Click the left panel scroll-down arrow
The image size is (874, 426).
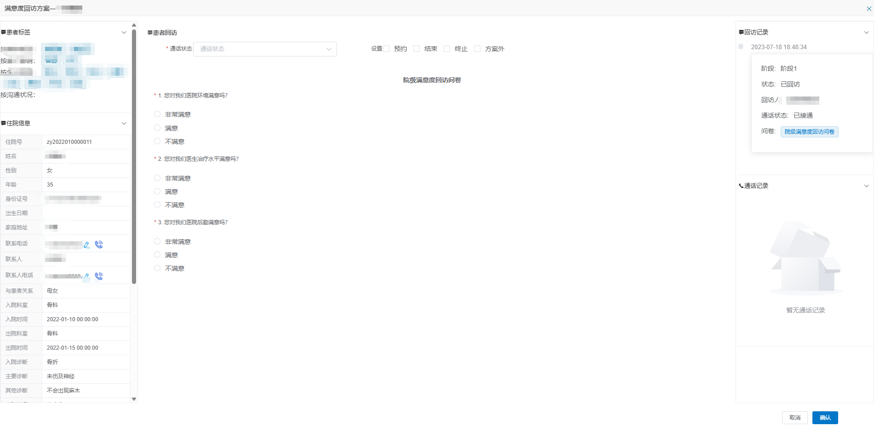tap(134, 399)
